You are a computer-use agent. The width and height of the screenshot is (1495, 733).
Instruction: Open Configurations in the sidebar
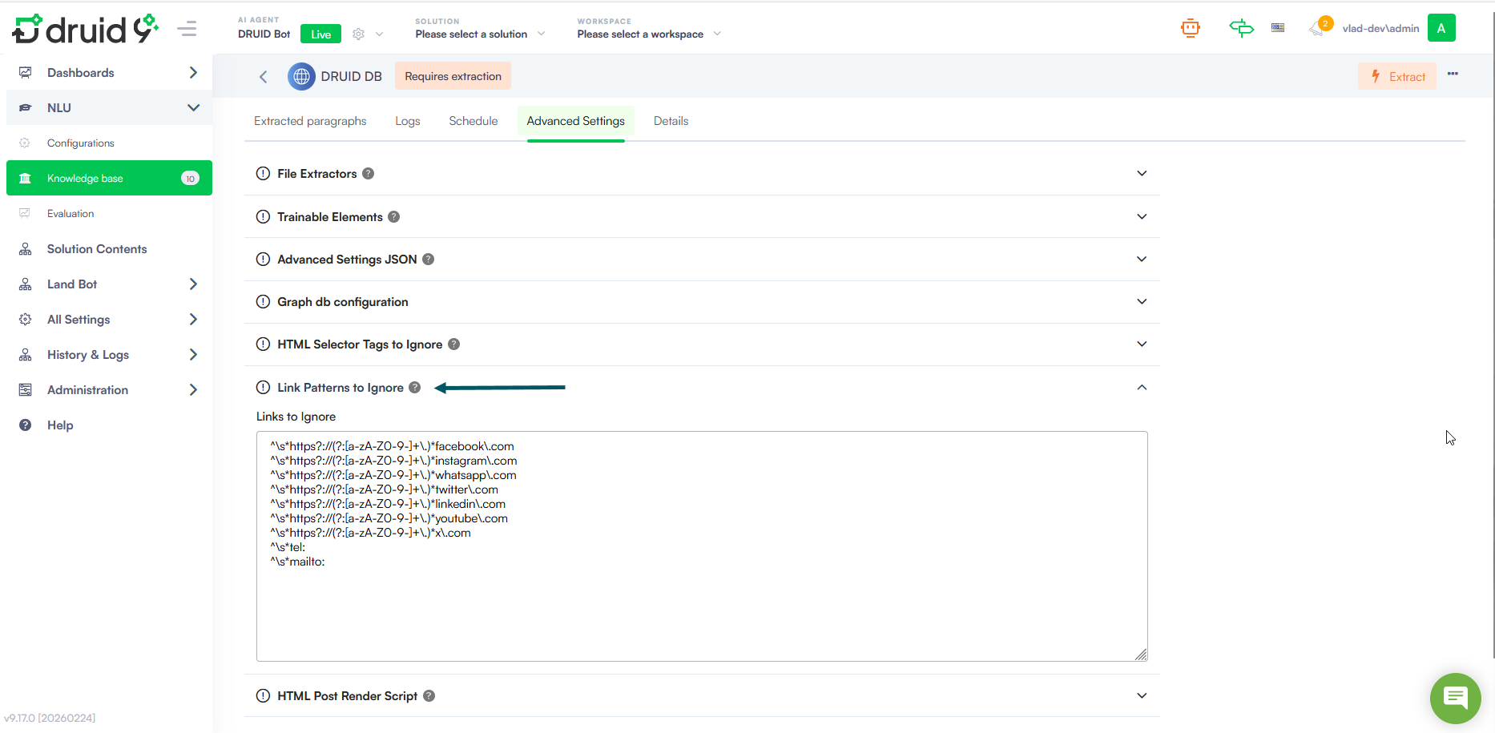pyautogui.click(x=81, y=143)
